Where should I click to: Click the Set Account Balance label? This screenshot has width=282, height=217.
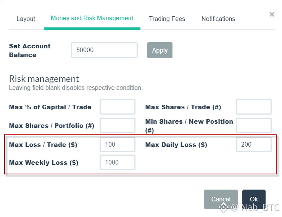pyautogui.click(x=30, y=50)
